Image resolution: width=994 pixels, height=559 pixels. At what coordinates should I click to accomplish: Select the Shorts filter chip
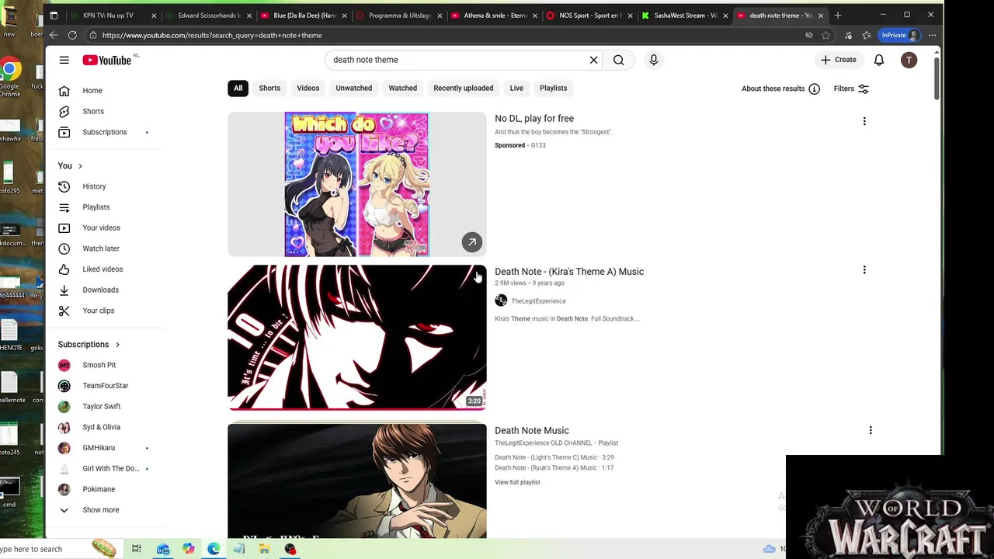[269, 88]
